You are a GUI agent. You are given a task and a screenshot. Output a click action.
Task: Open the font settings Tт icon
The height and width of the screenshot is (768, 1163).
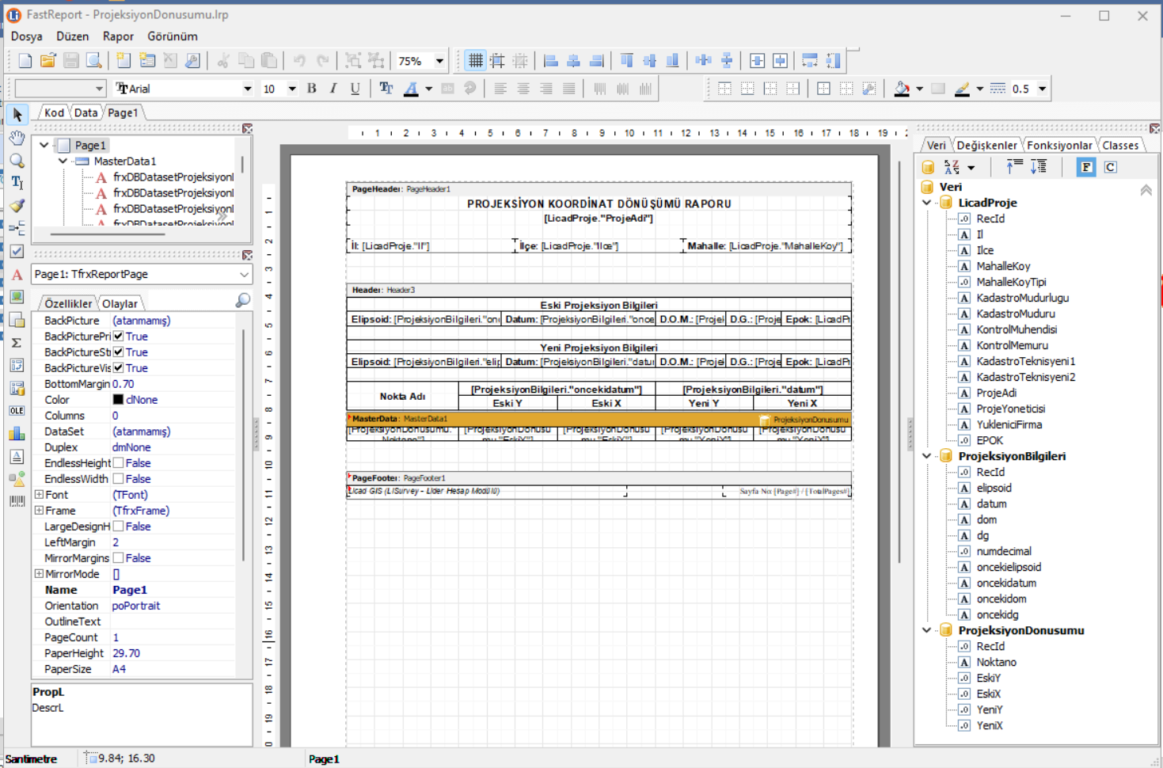pyautogui.click(x=386, y=89)
